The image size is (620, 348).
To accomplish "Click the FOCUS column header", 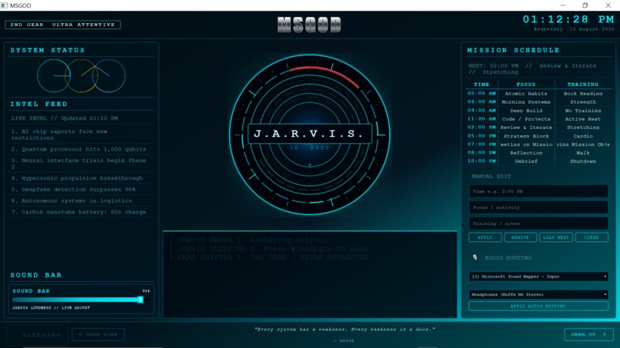I will (x=526, y=85).
